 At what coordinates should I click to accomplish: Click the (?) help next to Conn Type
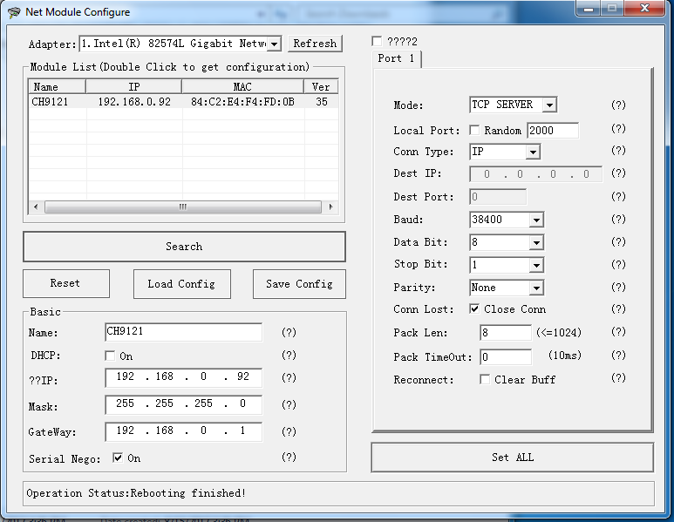[618, 151]
